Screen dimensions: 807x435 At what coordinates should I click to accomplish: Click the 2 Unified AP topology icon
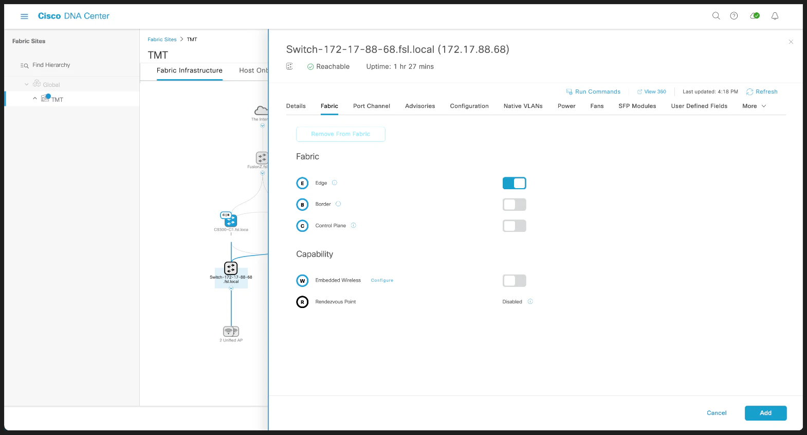click(231, 331)
